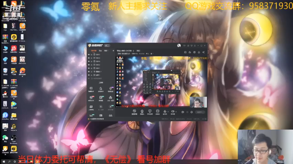293x164 pixels.
Task: Hide the camera source with eye icon
Action: pos(89,72)
